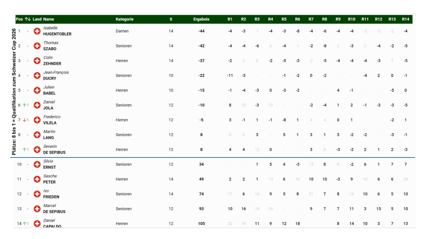428x239 pixels.
Task: Click the sort arrows icon in header
Action: (28, 19)
